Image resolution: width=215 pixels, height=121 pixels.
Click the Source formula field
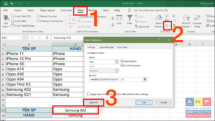[116, 79]
